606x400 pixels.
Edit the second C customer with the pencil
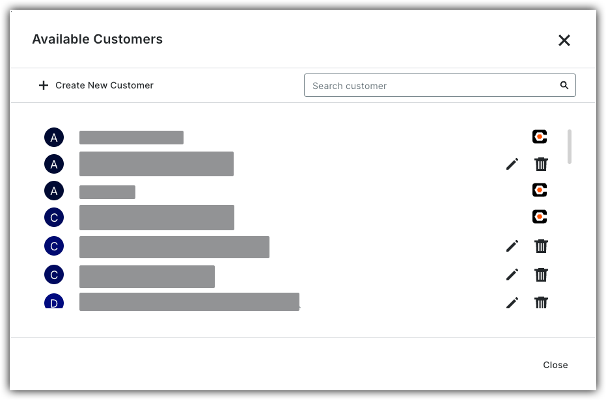pos(512,246)
